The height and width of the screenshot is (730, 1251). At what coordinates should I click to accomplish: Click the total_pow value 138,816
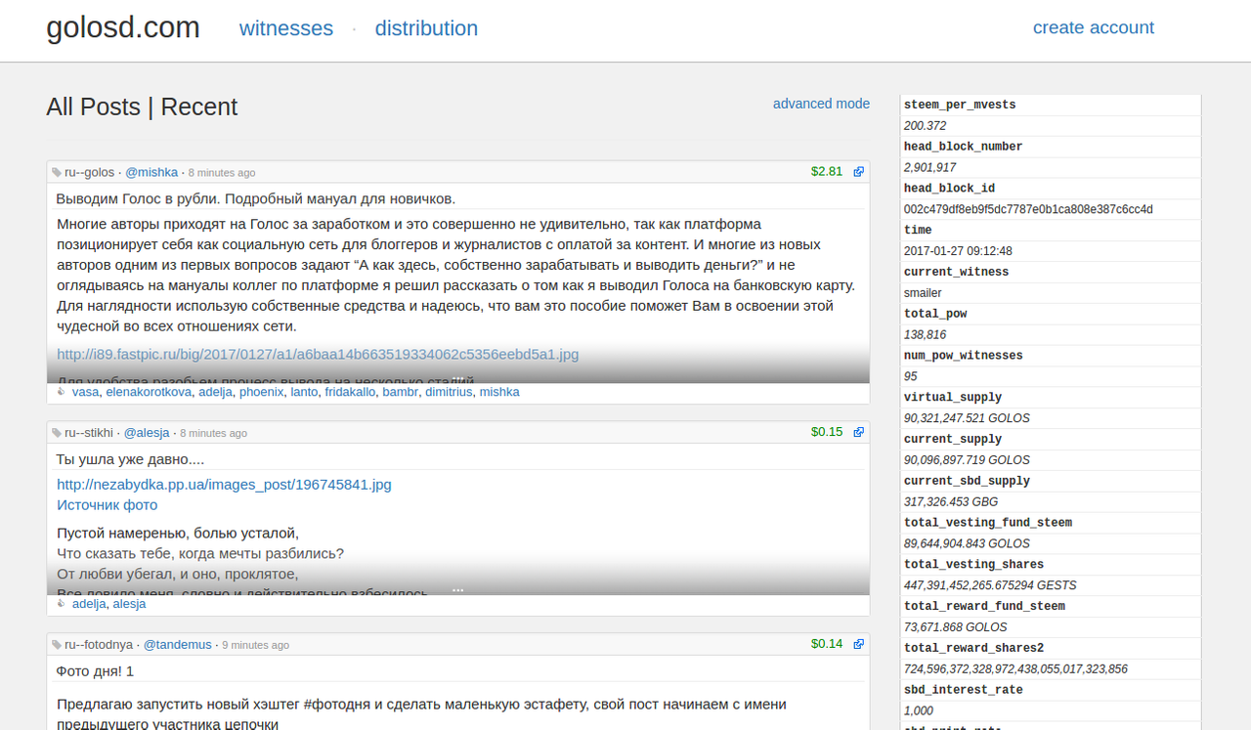coord(926,335)
